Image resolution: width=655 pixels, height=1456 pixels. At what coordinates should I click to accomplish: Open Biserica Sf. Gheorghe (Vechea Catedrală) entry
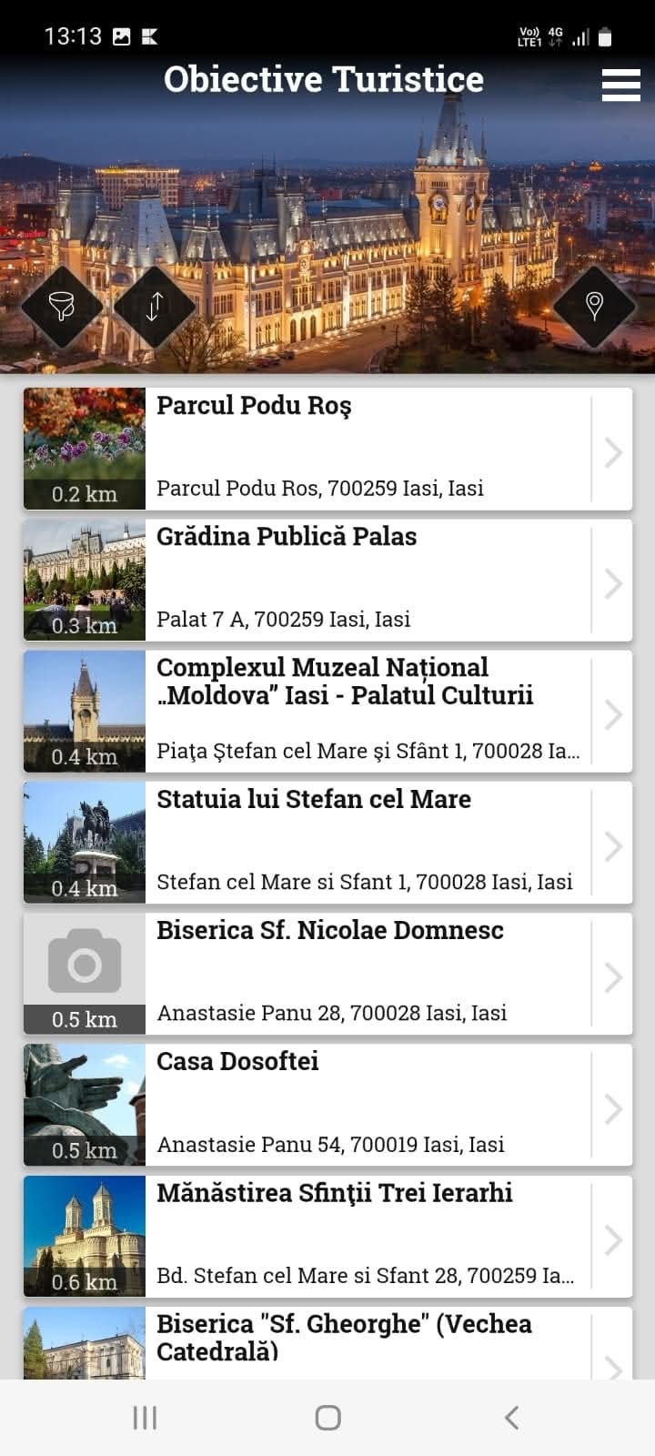tap(344, 1337)
